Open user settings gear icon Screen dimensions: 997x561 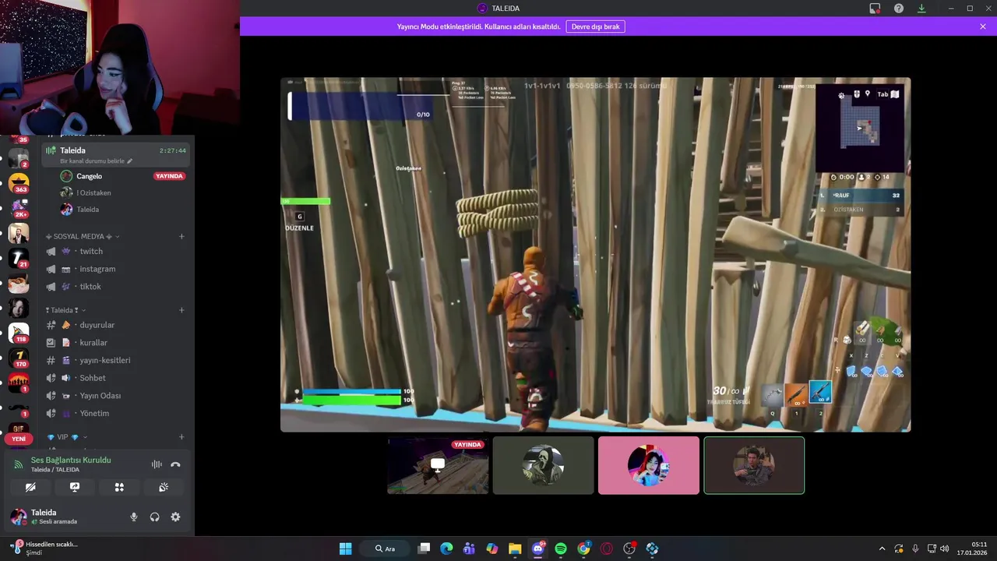click(x=175, y=517)
